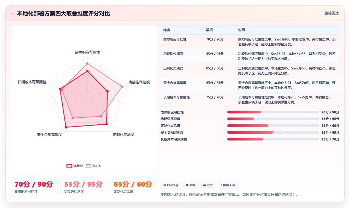
Task: Toggle the 本地化 legend item
Action: [75, 166]
